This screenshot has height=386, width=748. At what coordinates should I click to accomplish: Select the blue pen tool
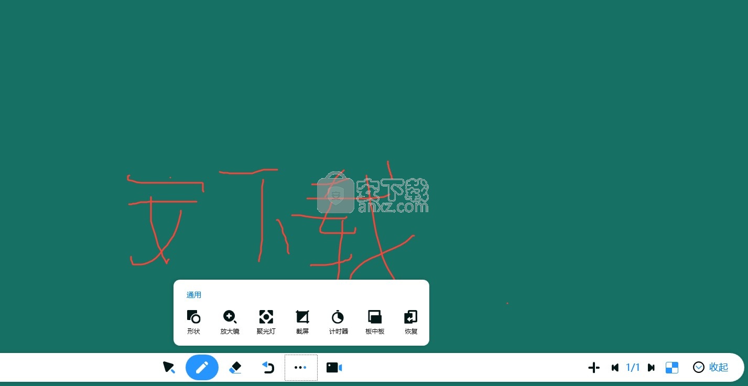tap(202, 367)
